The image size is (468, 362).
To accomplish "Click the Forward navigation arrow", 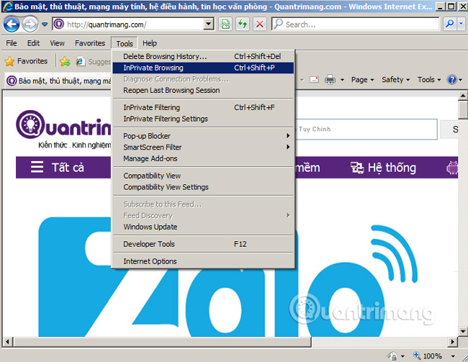I will 30,24.
